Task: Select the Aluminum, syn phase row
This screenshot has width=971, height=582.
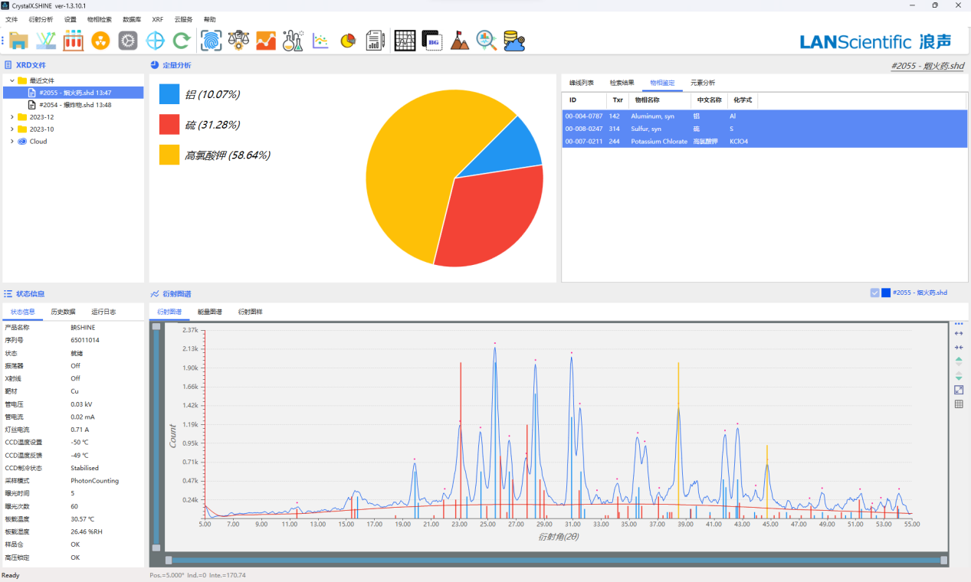Action: pyautogui.click(x=765, y=116)
